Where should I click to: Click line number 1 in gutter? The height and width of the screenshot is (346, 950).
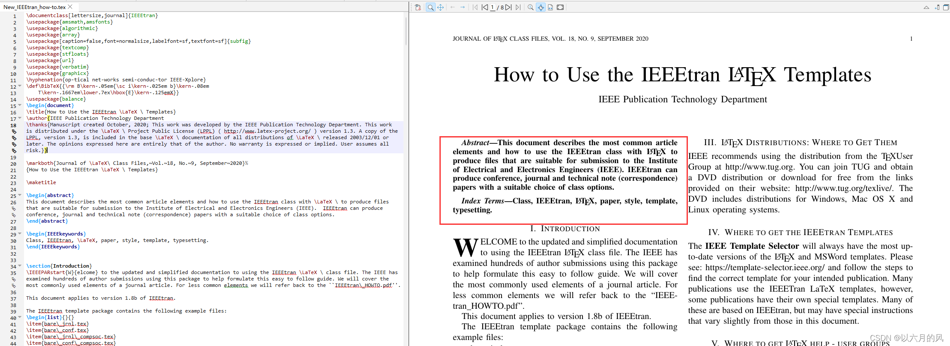click(15, 16)
